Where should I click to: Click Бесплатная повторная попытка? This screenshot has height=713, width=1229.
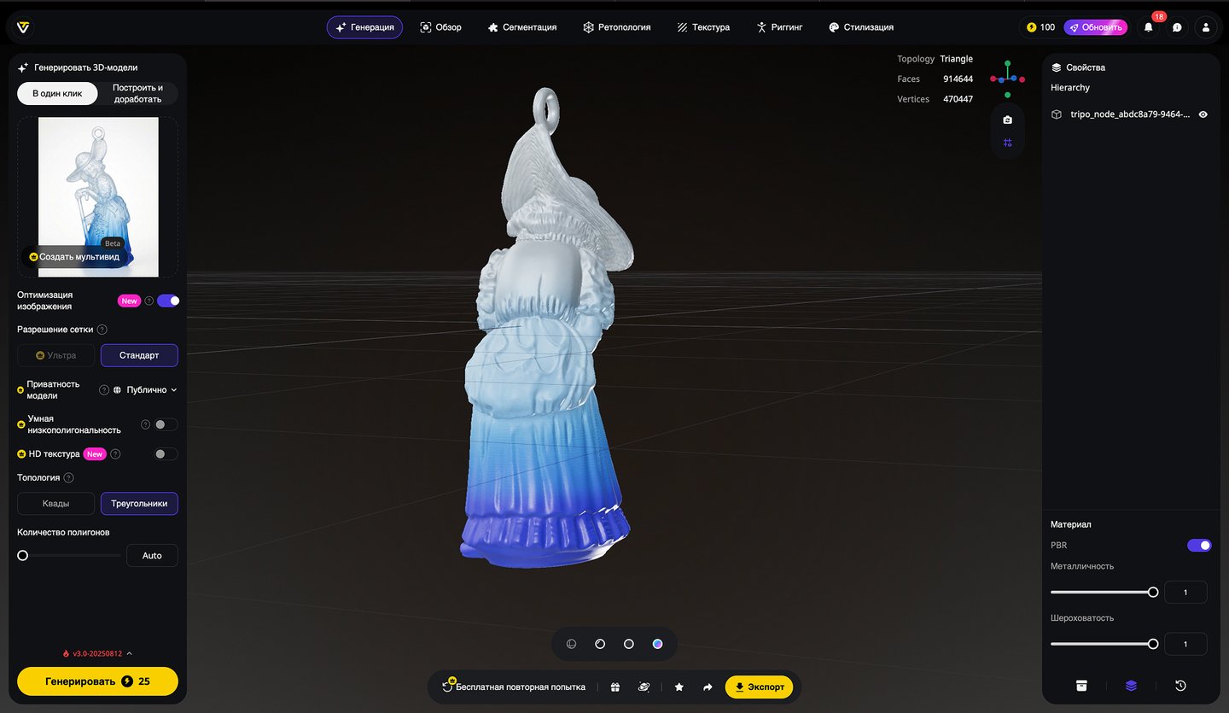[514, 687]
